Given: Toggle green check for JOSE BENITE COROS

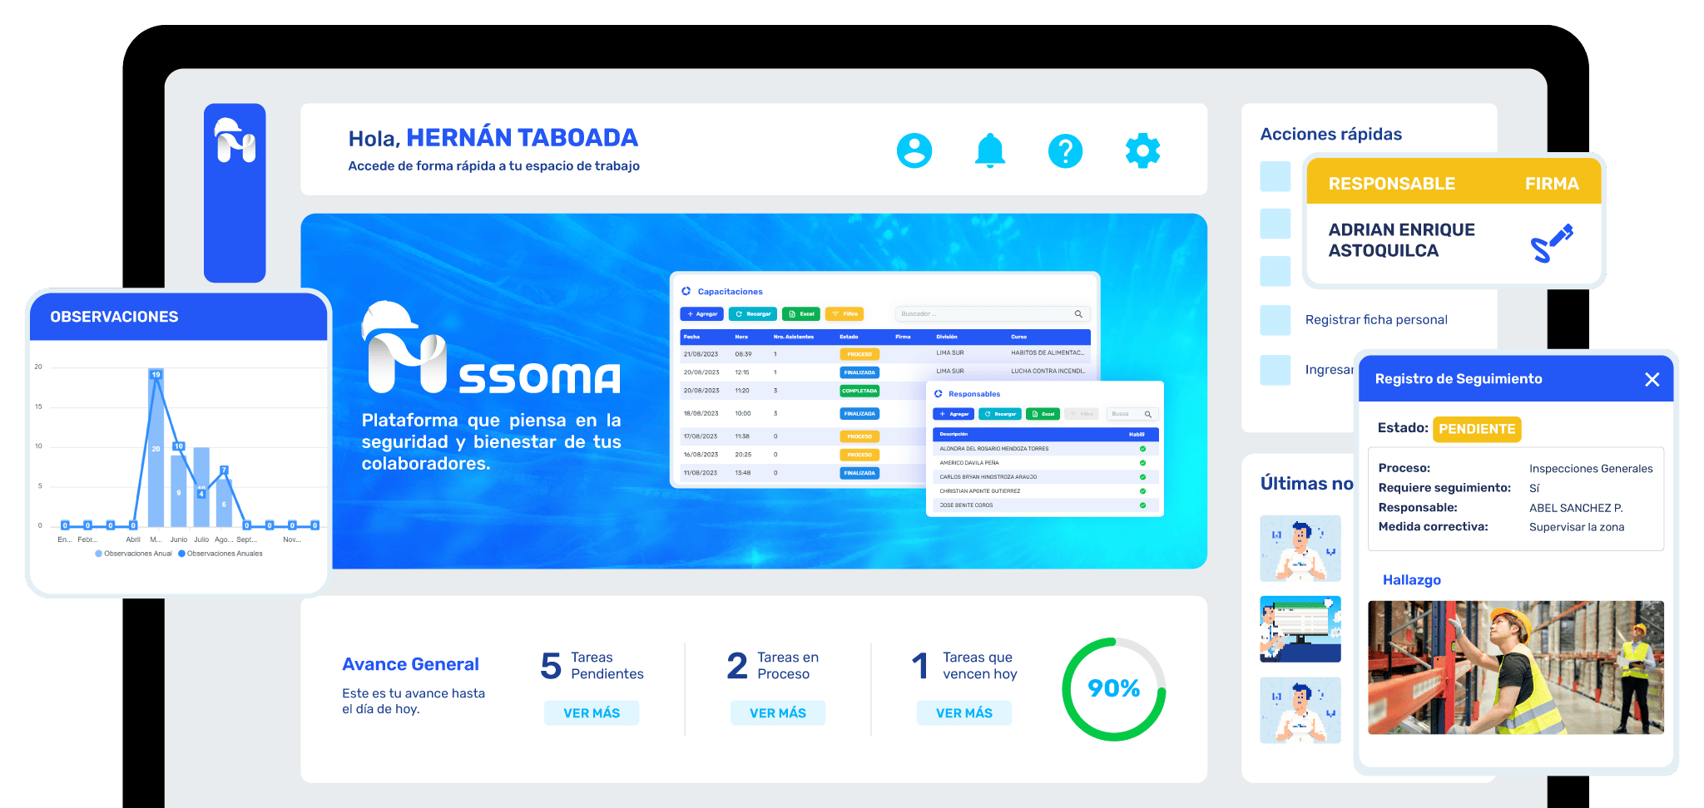Looking at the screenshot, I should (x=1142, y=505).
